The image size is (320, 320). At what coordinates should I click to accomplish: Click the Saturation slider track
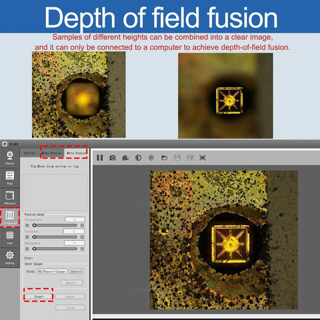coord(55,225)
